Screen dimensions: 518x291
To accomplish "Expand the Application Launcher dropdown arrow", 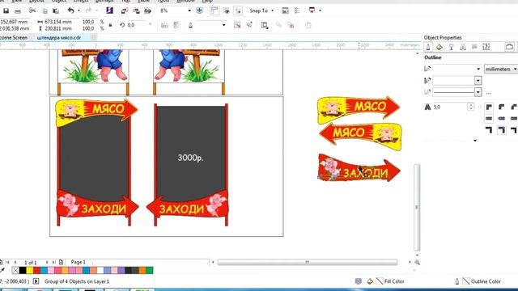I will [320, 11].
